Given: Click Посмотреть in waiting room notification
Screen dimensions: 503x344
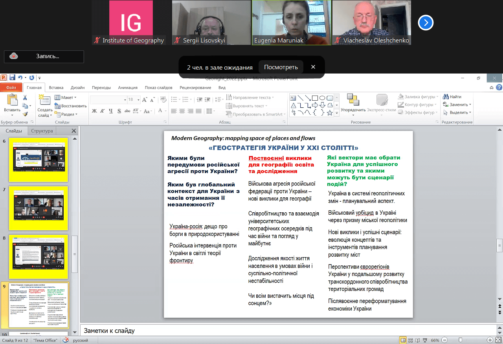Looking at the screenshot, I should 281,67.
